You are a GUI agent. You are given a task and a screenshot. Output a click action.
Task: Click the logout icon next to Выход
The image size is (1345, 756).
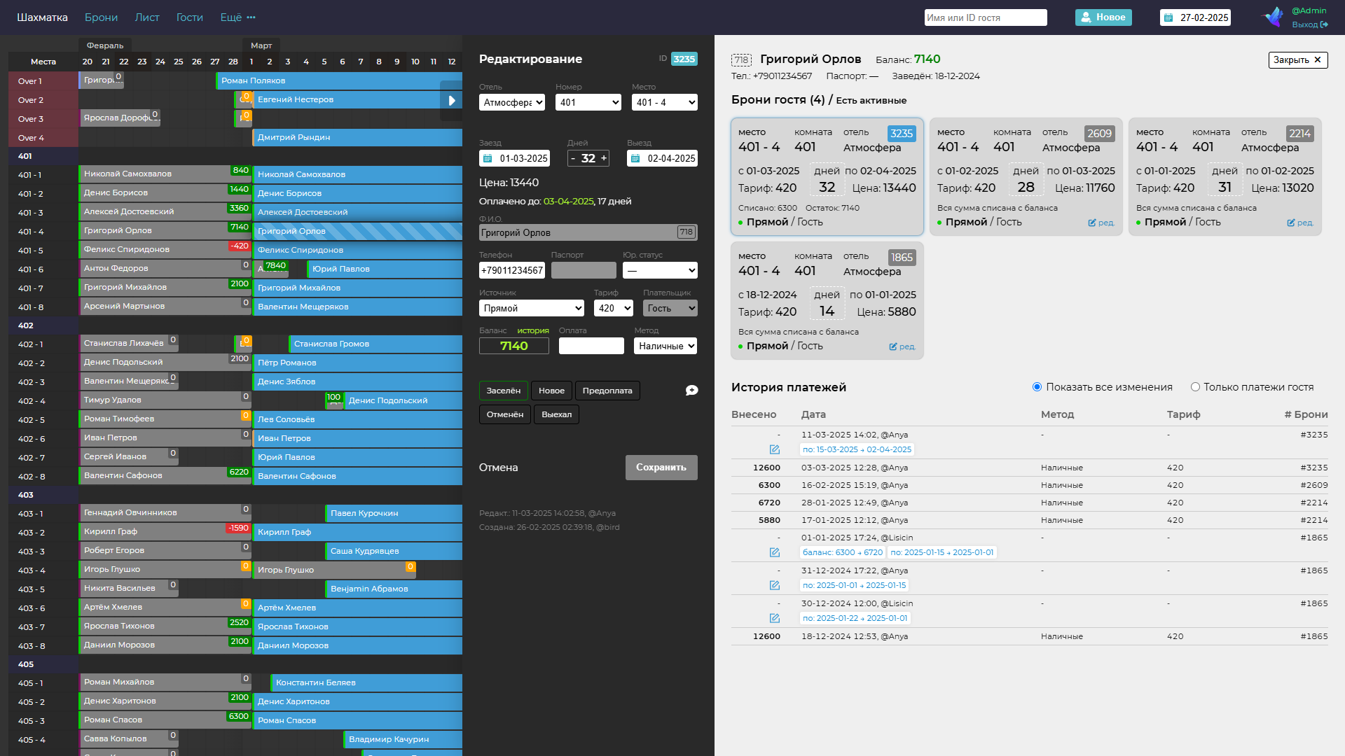1324,24
